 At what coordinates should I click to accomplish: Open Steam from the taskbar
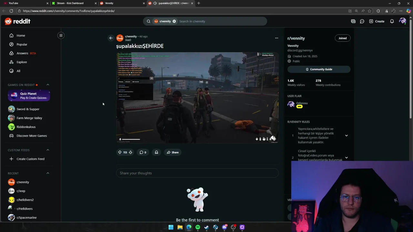coord(206,227)
